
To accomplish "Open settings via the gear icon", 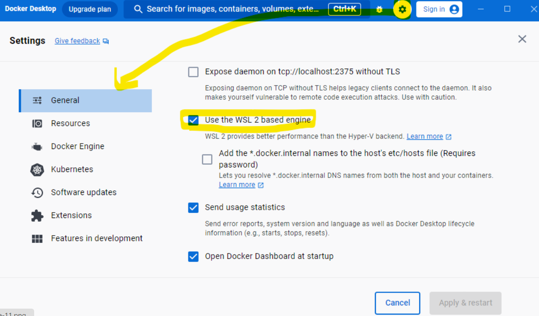I will [402, 9].
